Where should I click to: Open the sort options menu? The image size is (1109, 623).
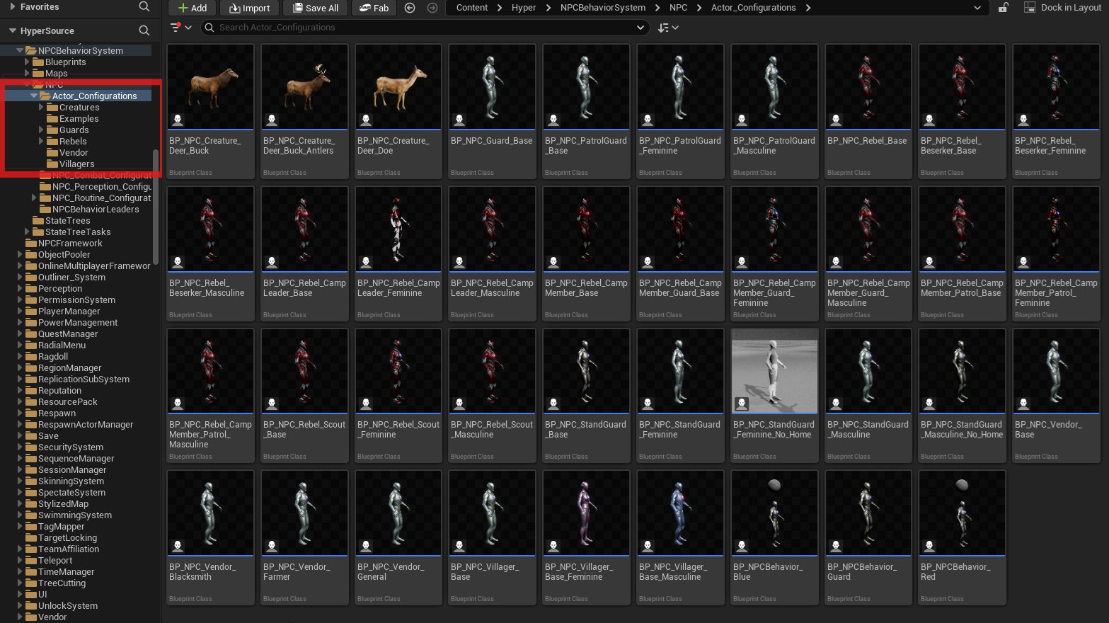(667, 28)
